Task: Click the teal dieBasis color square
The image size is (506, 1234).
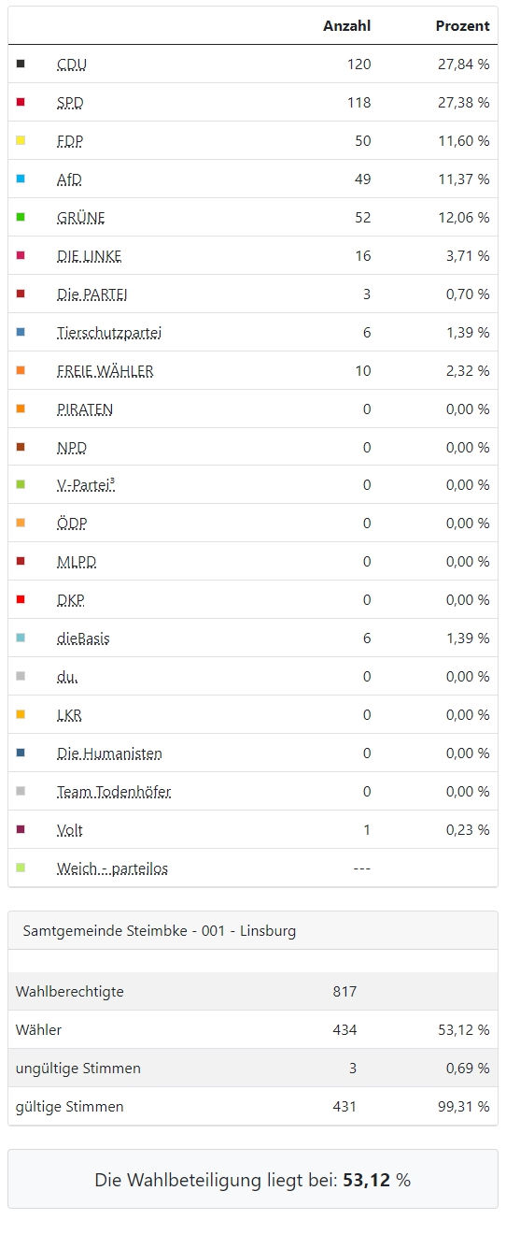Action: (x=21, y=638)
